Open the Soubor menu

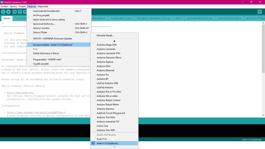[x=4, y=6]
